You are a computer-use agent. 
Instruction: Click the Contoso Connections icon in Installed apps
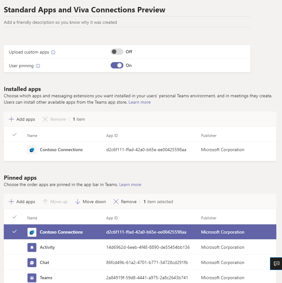[32, 150]
